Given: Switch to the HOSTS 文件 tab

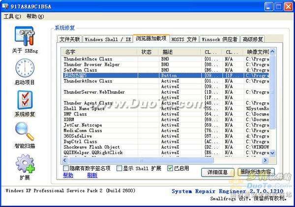Looking at the screenshot, I should (x=184, y=39).
